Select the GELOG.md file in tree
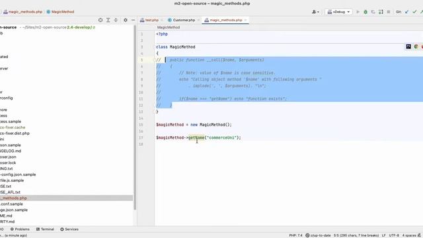 [x=11, y=151]
